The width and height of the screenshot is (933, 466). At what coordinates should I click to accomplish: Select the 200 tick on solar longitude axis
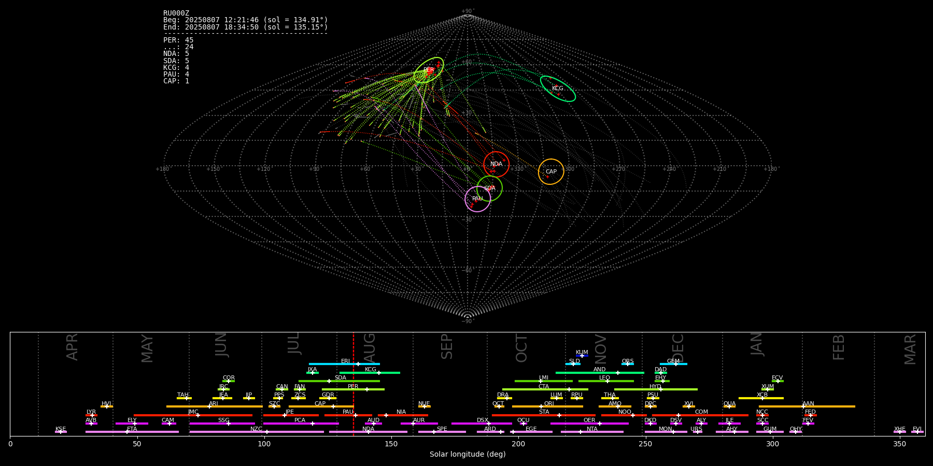pos(518,444)
